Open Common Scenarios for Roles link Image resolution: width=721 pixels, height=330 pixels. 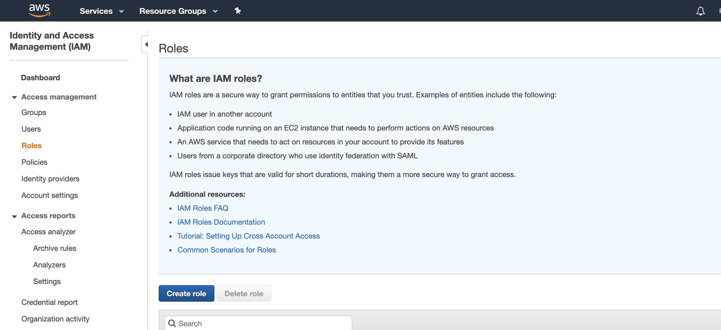point(227,250)
